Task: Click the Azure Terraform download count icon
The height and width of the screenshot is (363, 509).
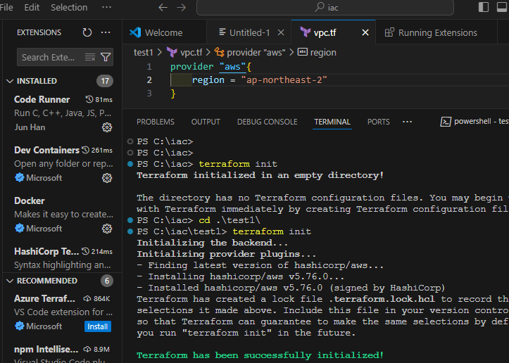Action: tap(87, 298)
